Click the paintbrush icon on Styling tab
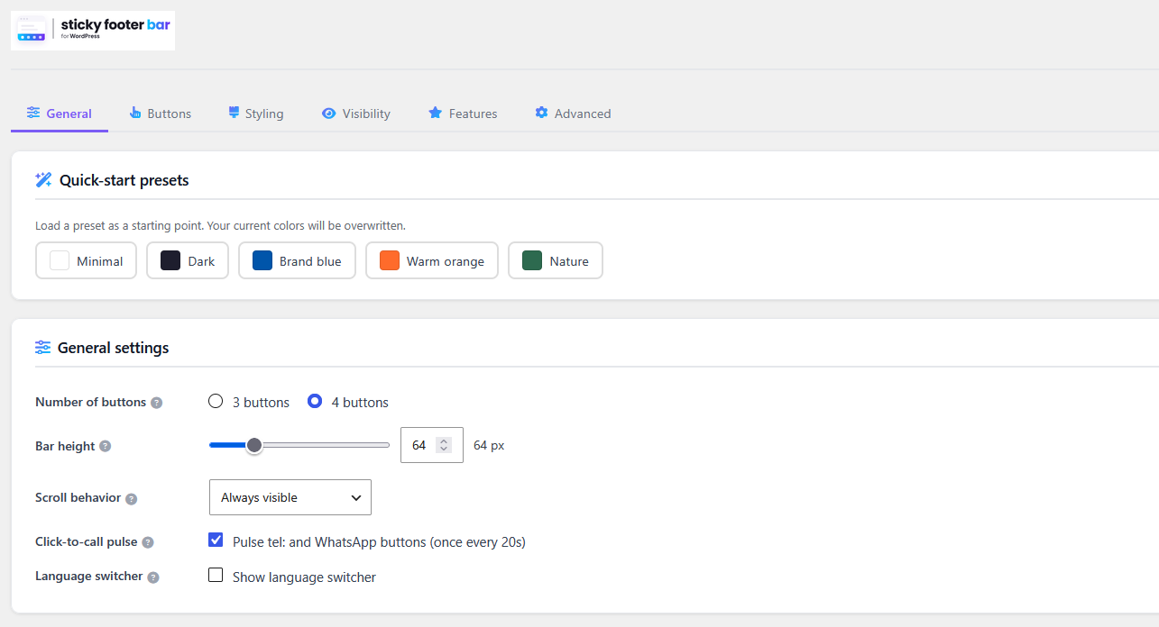 pos(234,113)
